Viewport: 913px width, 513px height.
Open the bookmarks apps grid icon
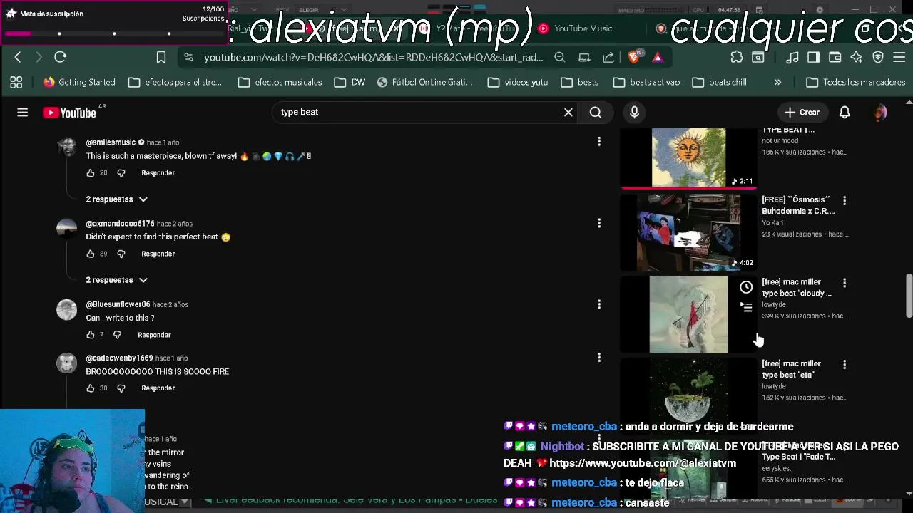pos(16,82)
